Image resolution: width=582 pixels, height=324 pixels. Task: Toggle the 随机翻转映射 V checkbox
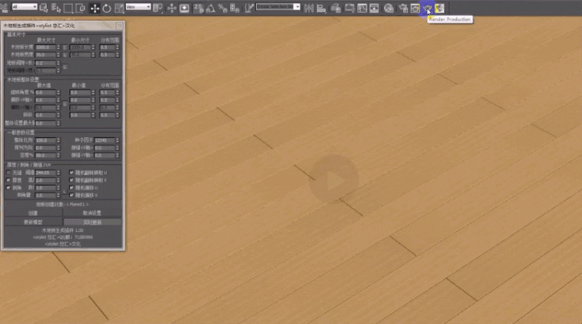(x=71, y=180)
